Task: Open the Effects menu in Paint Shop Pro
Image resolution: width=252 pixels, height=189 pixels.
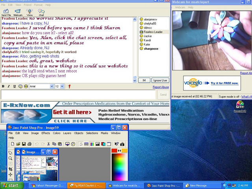Action: (46, 133)
